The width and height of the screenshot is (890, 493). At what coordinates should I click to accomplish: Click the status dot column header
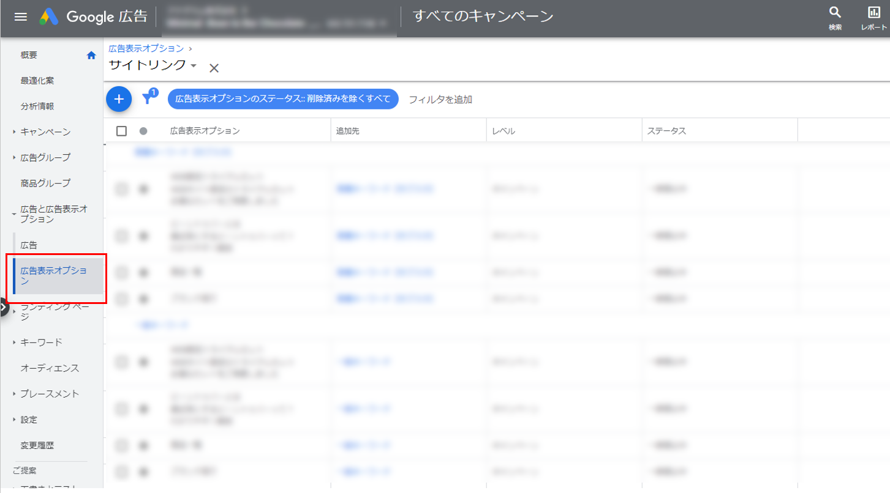(x=143, y=131)
